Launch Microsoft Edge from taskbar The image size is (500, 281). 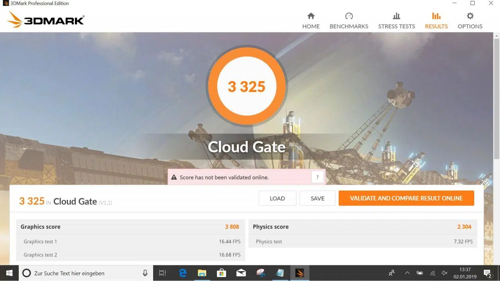coord(182,273)
